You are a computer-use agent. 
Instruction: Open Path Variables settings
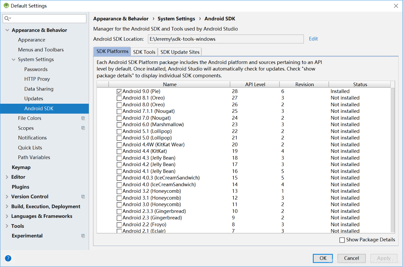coord(34,157)
